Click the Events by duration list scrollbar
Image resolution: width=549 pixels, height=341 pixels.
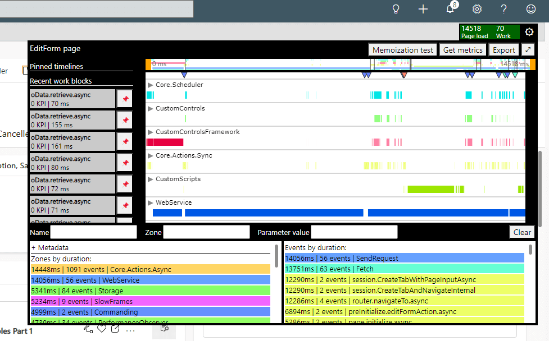pyautogui.click(x=530, y=250)
